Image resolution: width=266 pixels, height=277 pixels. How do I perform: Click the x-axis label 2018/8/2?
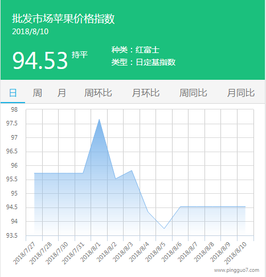(x=107, y=252)
